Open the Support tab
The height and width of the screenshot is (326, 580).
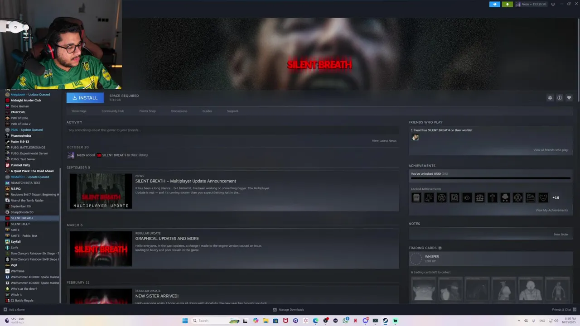point(232,111)
